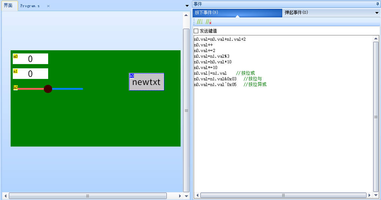The image size is (381, 200).
Task: Click the dark knob on h0 slider
Action: (x=48, y=89)
